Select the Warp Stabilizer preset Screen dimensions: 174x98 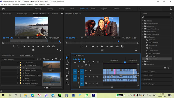click(x=154, y=59)
